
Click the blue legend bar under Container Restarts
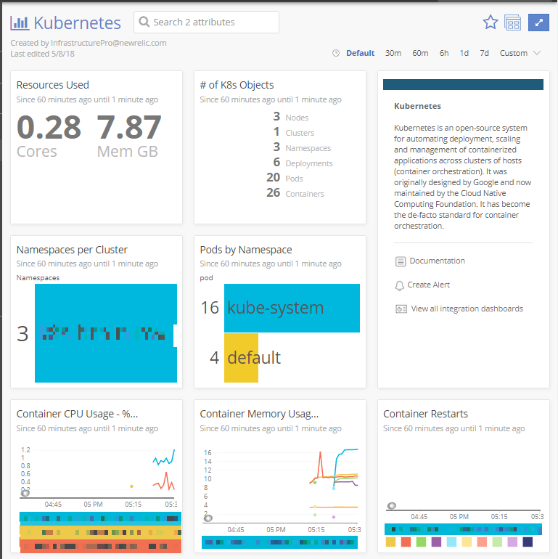click(463, 529)
